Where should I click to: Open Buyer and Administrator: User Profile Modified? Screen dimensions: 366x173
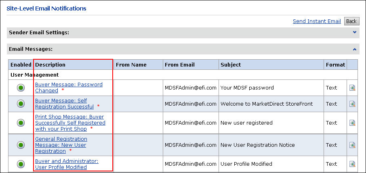point(67,161)
